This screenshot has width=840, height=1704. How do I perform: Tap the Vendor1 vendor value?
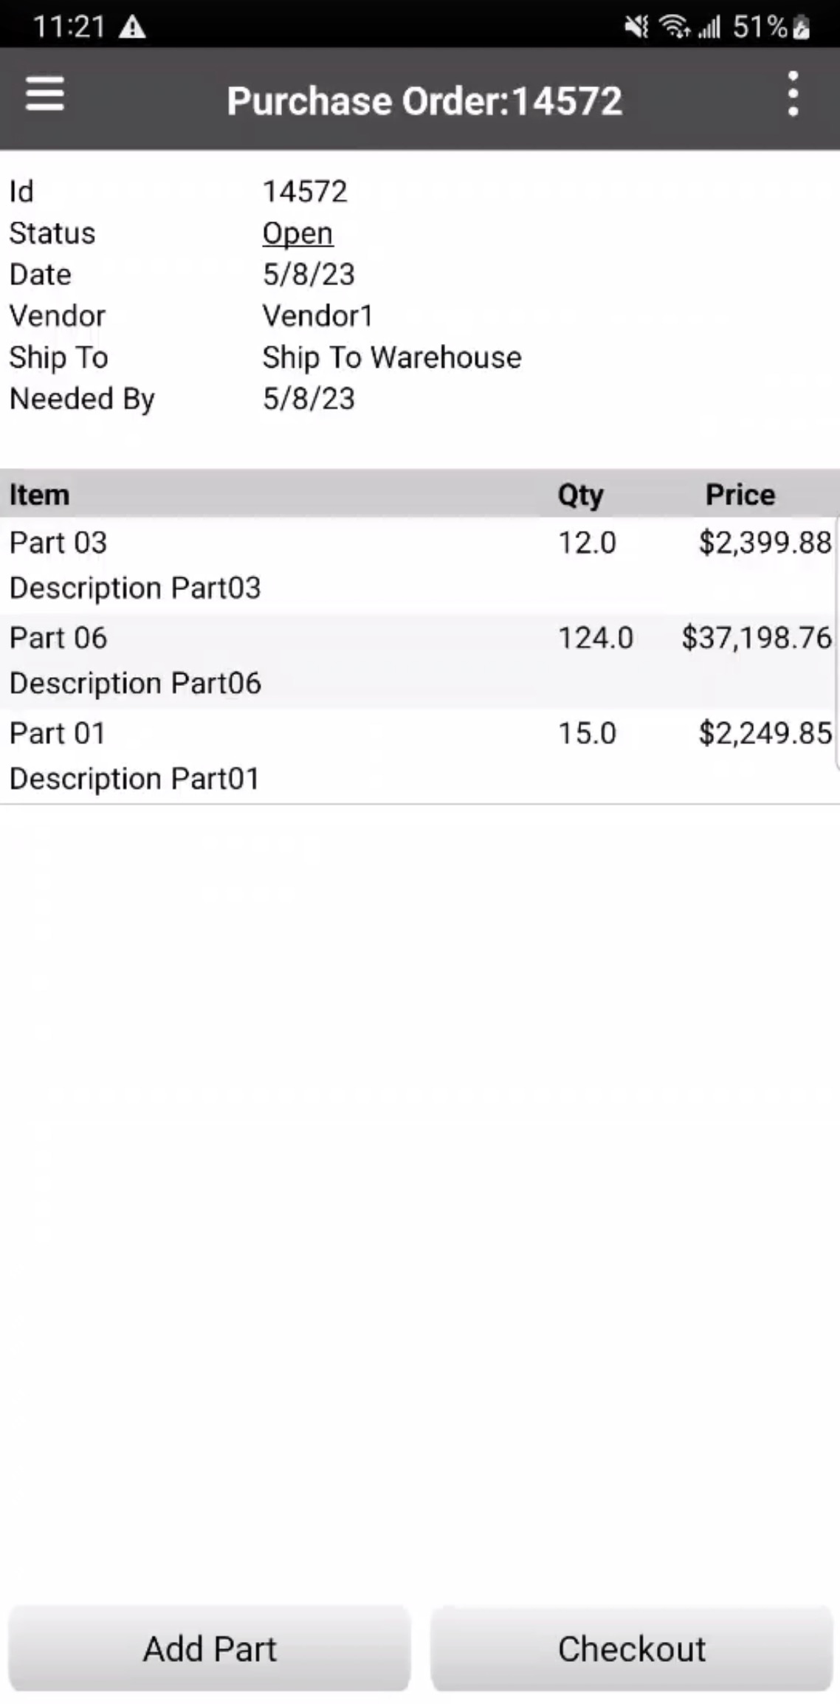[317, 316]
